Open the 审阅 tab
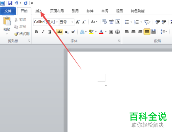 pos(105,11)
